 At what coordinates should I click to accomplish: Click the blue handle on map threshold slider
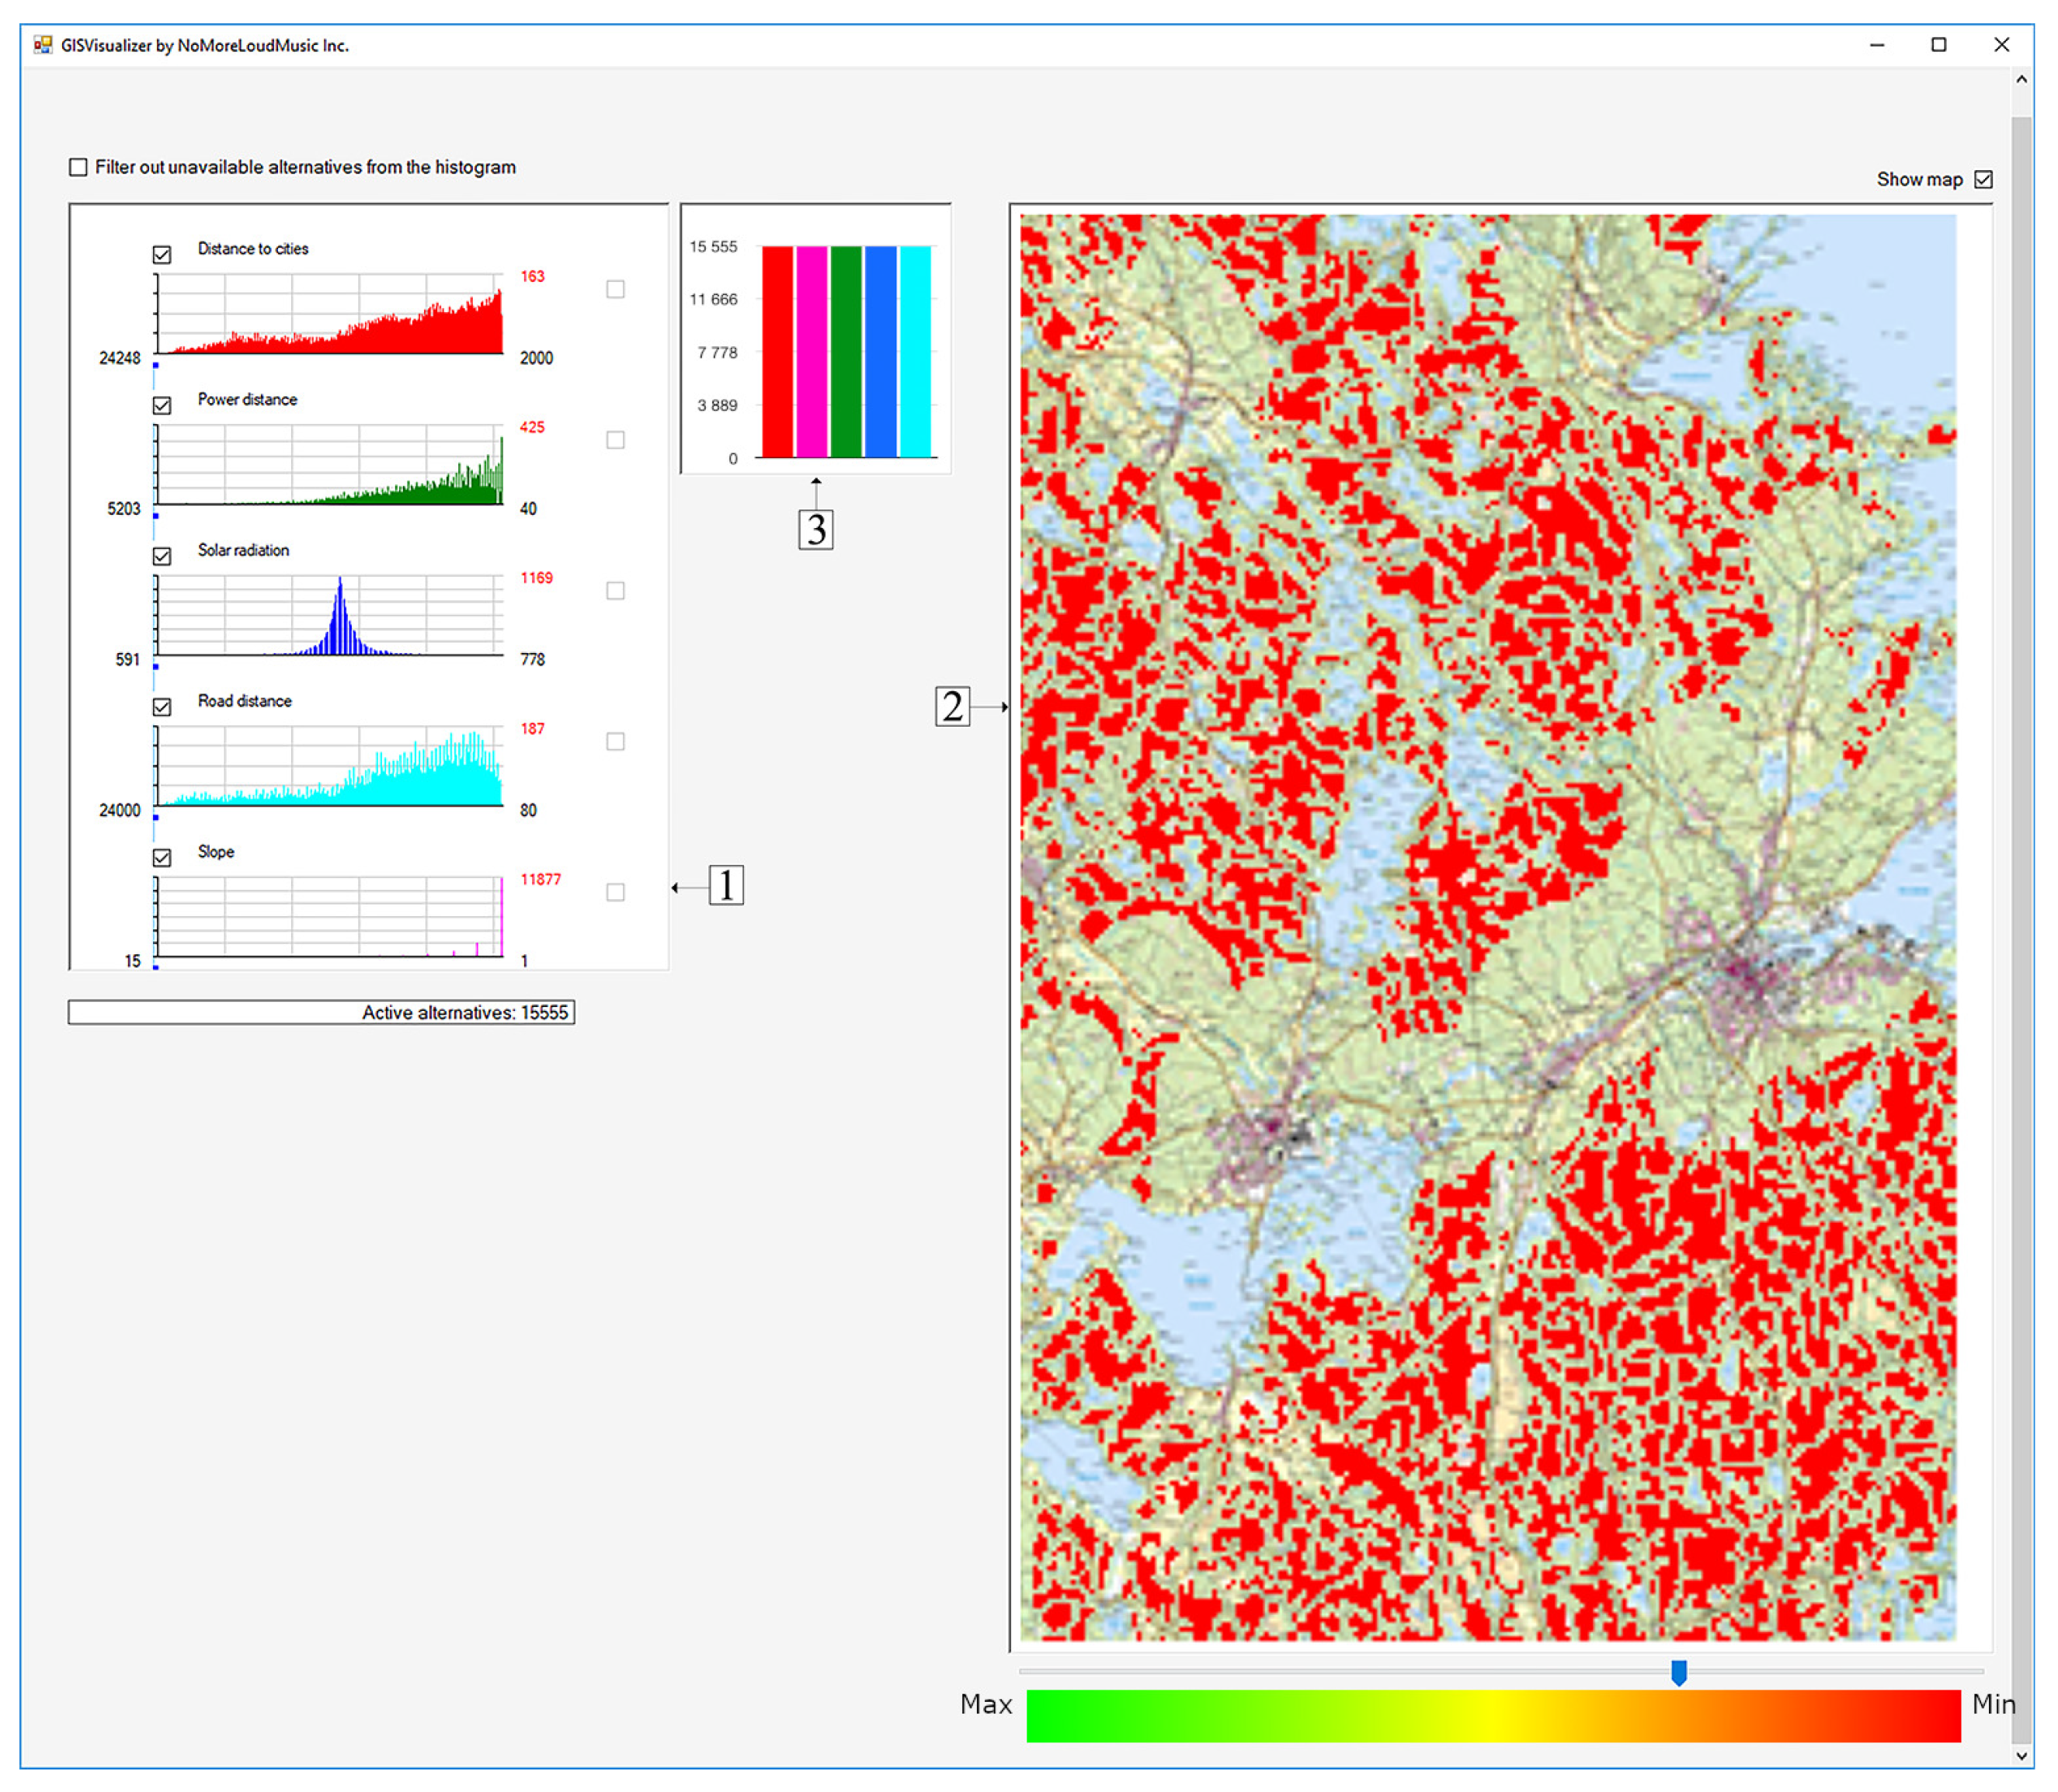tap(1680, 1672)
